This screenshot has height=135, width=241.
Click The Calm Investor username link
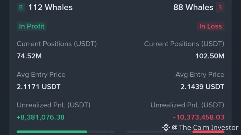[209, 127]
